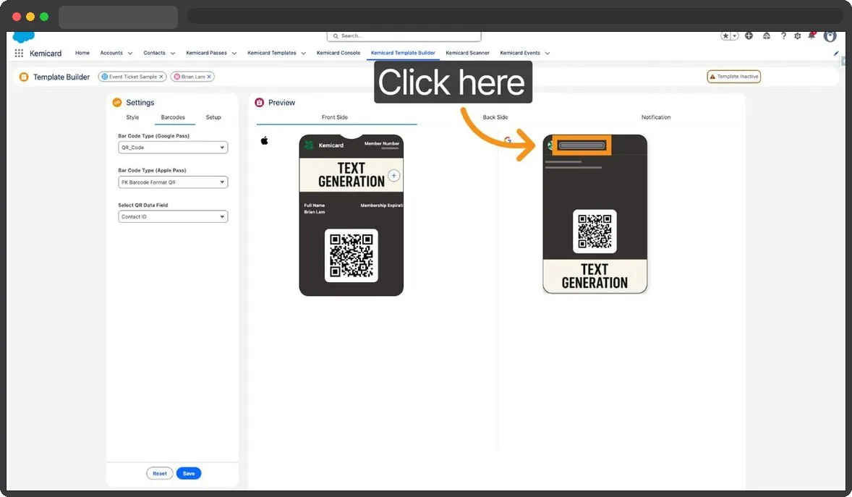The image size is (852, 497).
Task: Click the Salesforce cloud logo
Action: point(23,36)
